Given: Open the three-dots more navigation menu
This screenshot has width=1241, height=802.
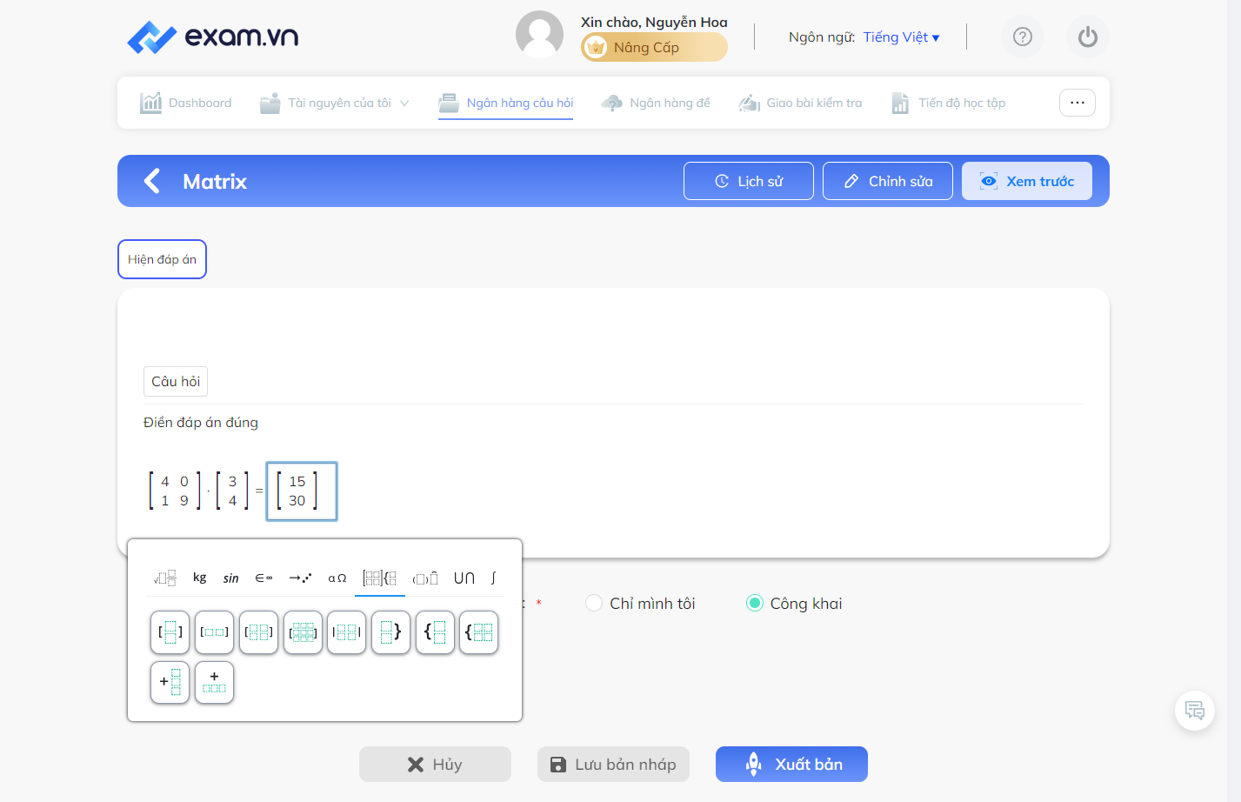Looking at the screenshot, I should point(1078,103).
